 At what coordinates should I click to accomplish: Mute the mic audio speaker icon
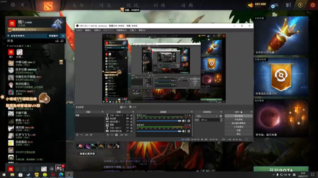[x=184, y=121]
